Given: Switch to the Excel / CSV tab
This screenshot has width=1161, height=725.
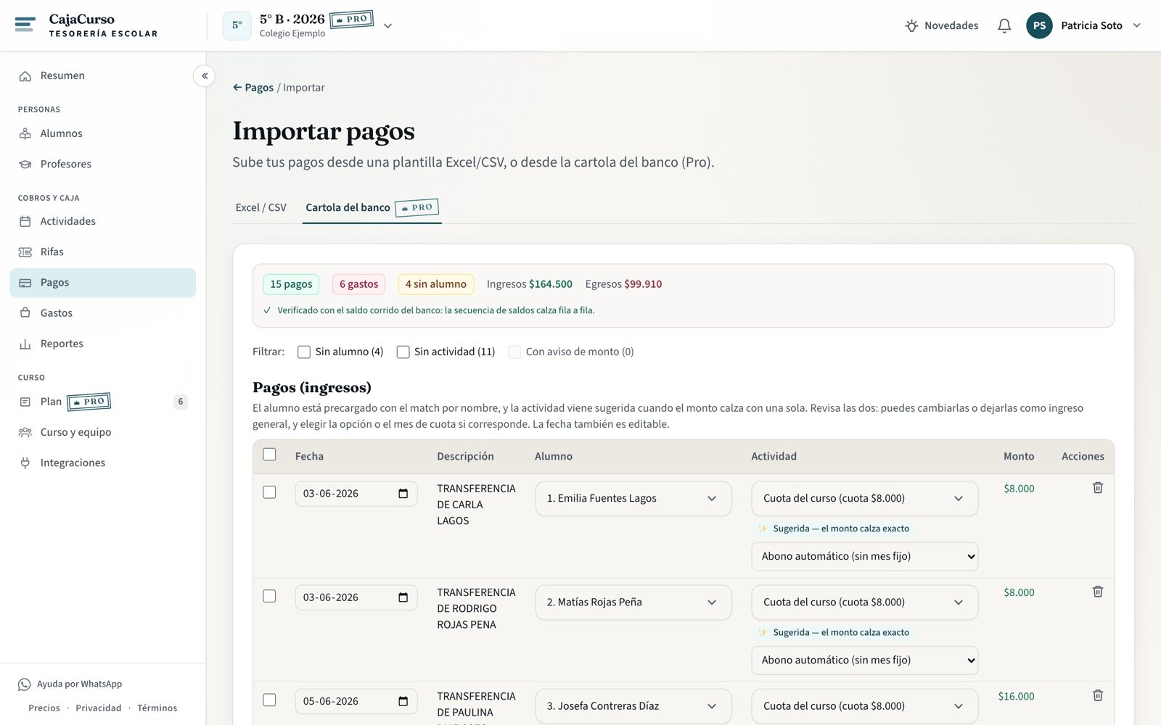Looking at the screenshot, I should (261, 207).
